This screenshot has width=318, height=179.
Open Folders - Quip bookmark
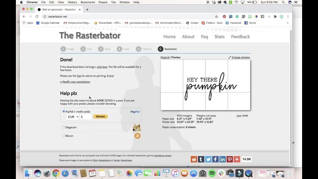212,23
